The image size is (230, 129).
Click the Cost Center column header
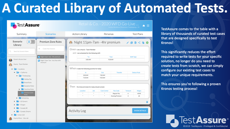pyautogui.click(x=104, y=91)
